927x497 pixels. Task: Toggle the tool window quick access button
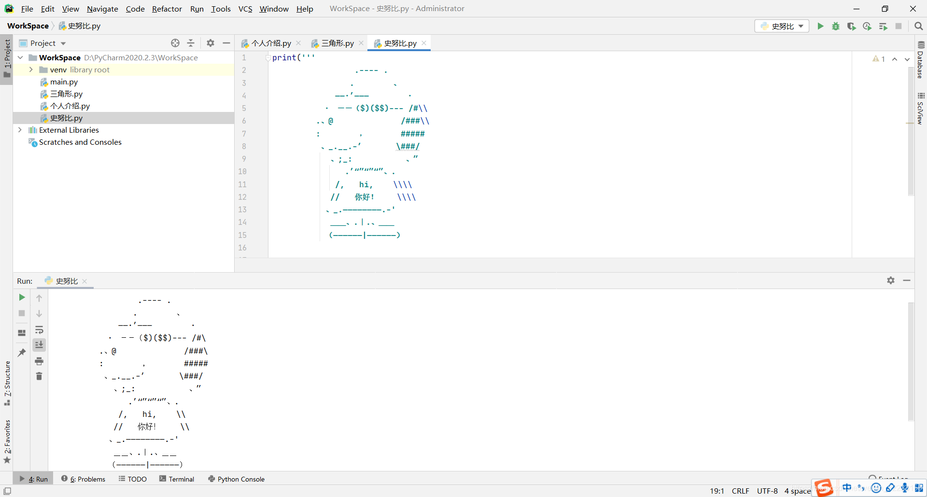pyautogui.click(x=7, y=491)
